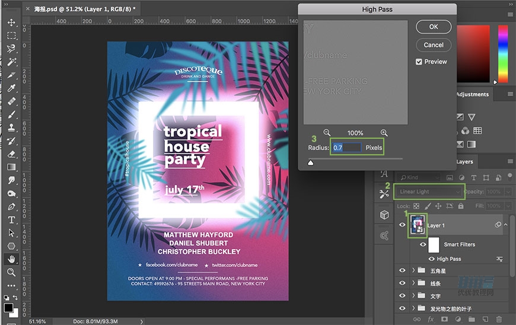Select the Rectangular Marquee tool
Image resolution: width=516 pixels, height=325 pixels.
pyautogui.click(x=11, y=36)
